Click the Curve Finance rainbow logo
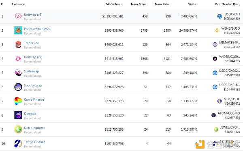243x153 pixels. (x=18, y=101)
